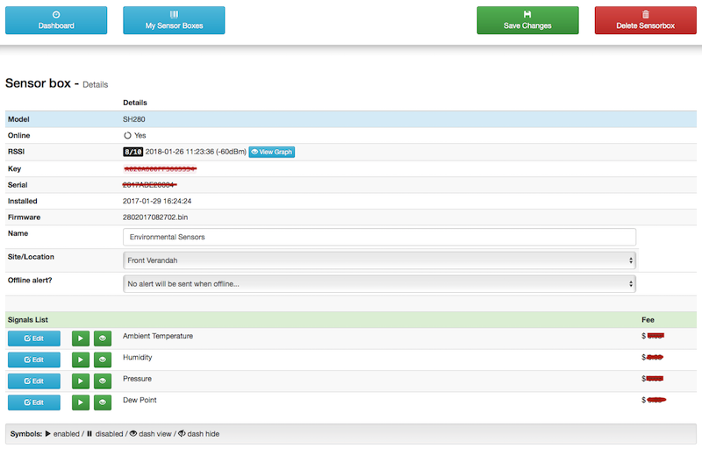The width and height of the screenshot is (702, 463).
Task: Toggle dash view eye for Dew Point
Action: coord(103,402)
